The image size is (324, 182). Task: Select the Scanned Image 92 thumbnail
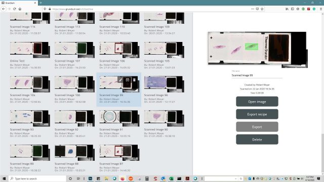click(x=74, y=118)
